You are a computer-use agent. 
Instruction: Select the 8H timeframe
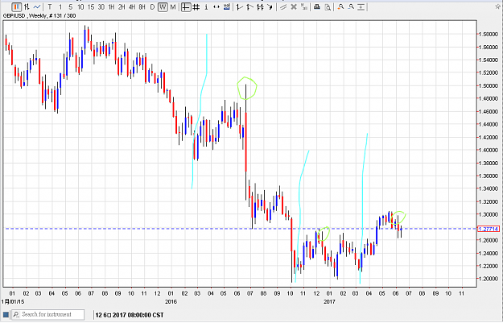click(142, 6)
